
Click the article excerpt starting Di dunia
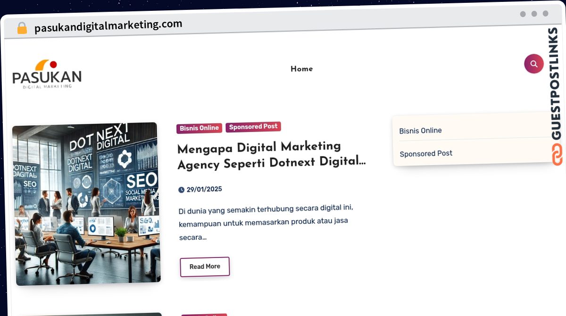pyautogui.click(x=267, y=222)
